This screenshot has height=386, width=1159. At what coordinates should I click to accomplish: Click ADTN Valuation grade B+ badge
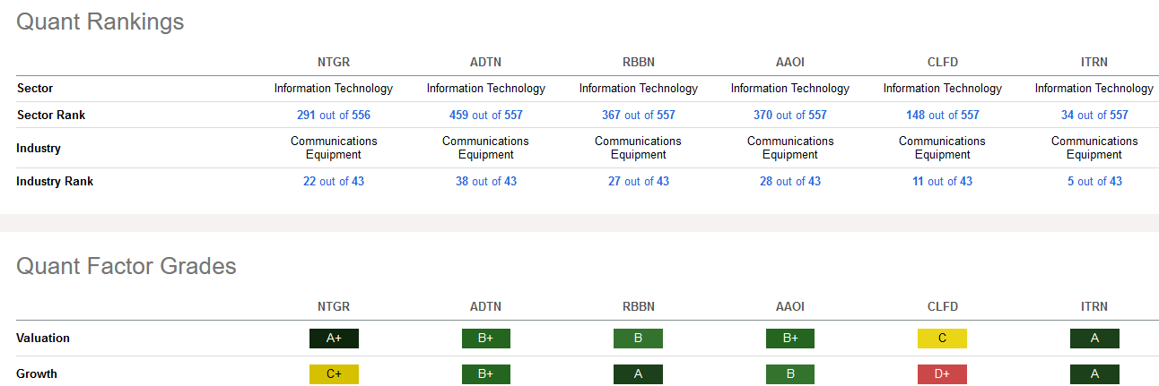486,339
